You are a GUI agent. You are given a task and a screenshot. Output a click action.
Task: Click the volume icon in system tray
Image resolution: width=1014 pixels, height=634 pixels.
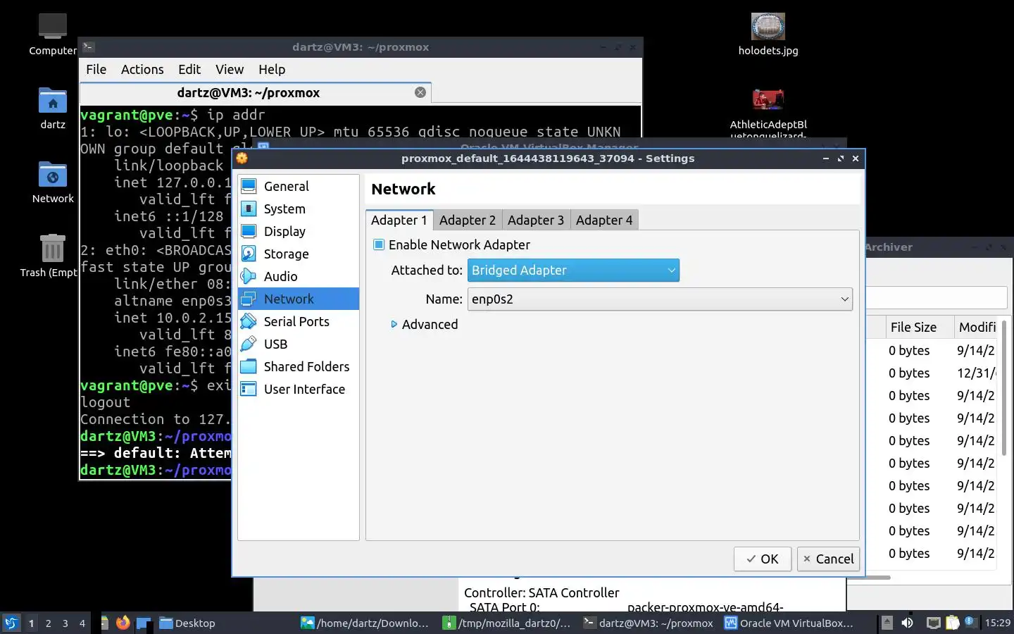point(908,623)
